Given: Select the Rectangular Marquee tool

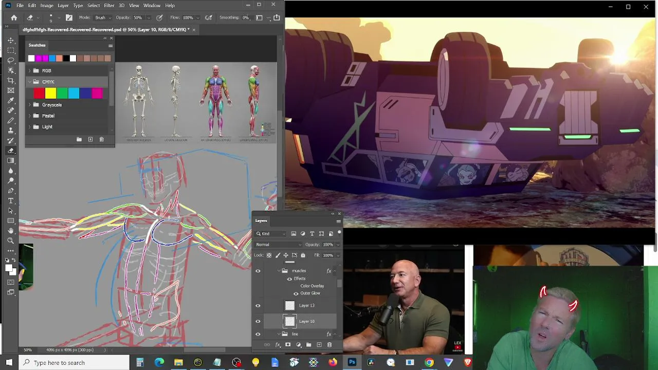Looking at the screenshot, I should tap(11, 50).
